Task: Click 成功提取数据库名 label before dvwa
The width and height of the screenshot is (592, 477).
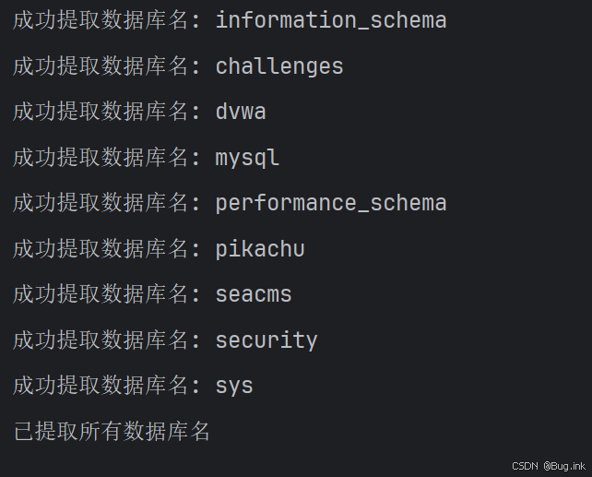Action: point(101,112)
